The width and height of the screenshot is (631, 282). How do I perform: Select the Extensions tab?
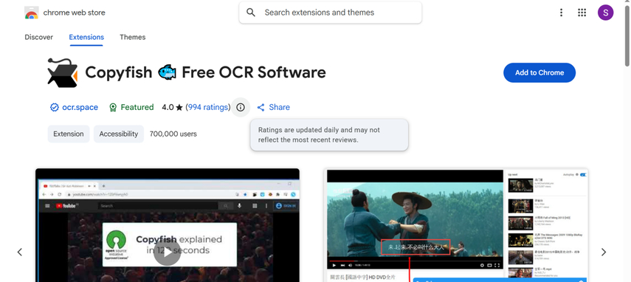pos(86,37)
